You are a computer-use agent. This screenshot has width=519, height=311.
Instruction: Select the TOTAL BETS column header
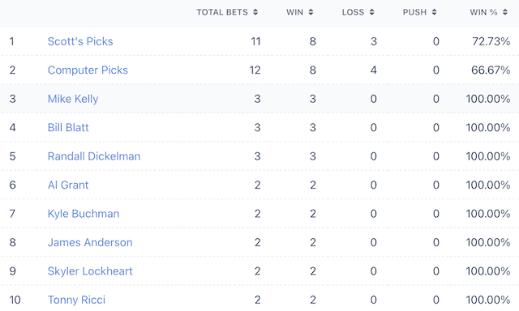222,12
